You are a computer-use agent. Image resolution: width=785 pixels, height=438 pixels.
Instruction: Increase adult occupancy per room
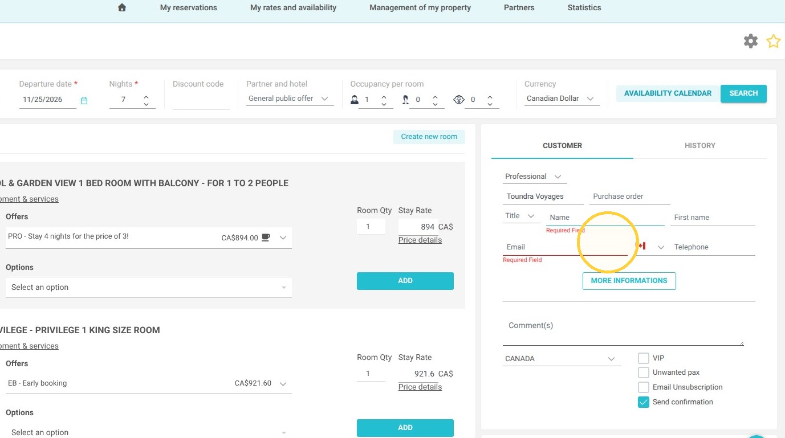[x=384, y=97]
